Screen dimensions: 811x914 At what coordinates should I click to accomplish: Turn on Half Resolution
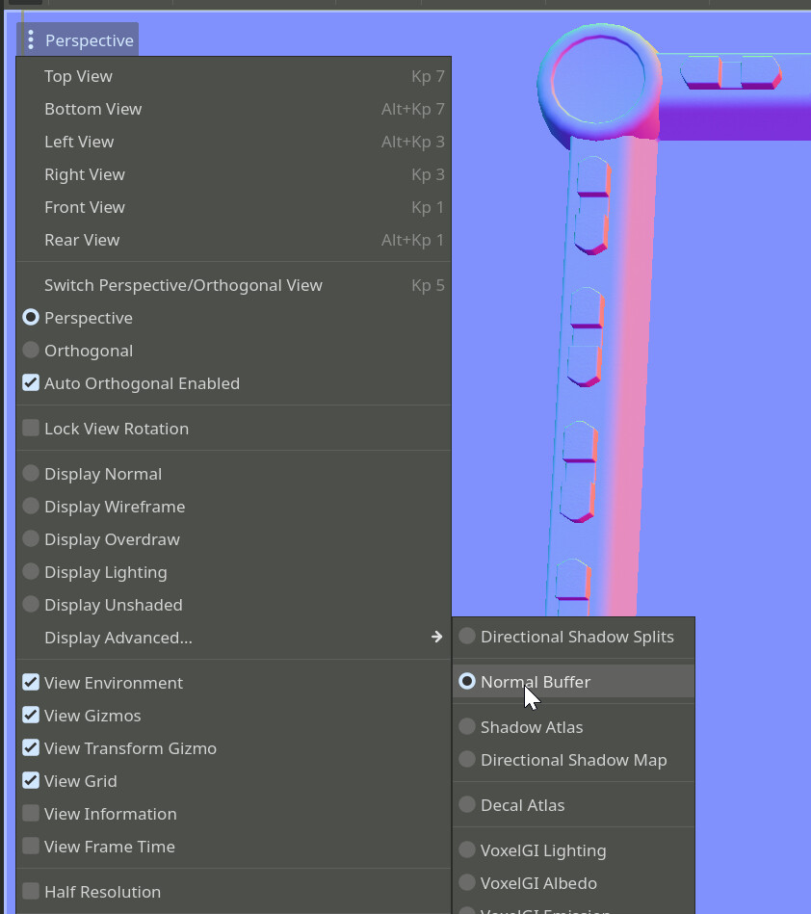pos(31,892)
